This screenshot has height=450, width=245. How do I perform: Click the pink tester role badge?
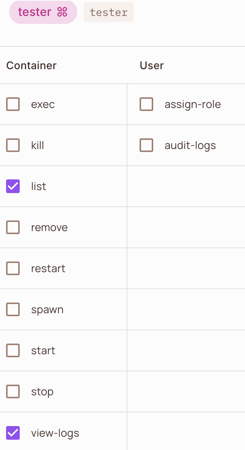(x=43, y=12)
